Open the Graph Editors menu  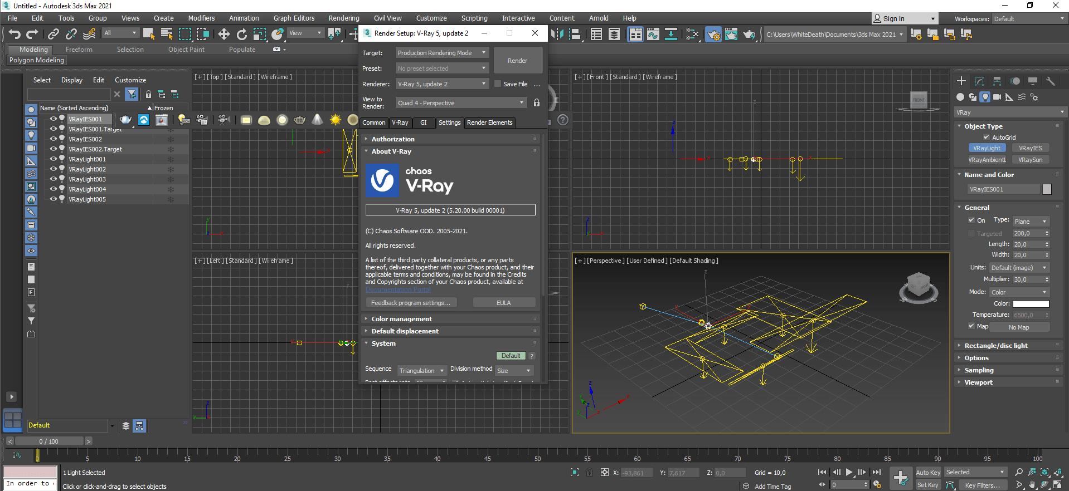point(294,18)
